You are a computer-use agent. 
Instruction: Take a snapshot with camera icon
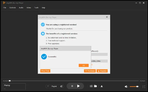[91, 86]
